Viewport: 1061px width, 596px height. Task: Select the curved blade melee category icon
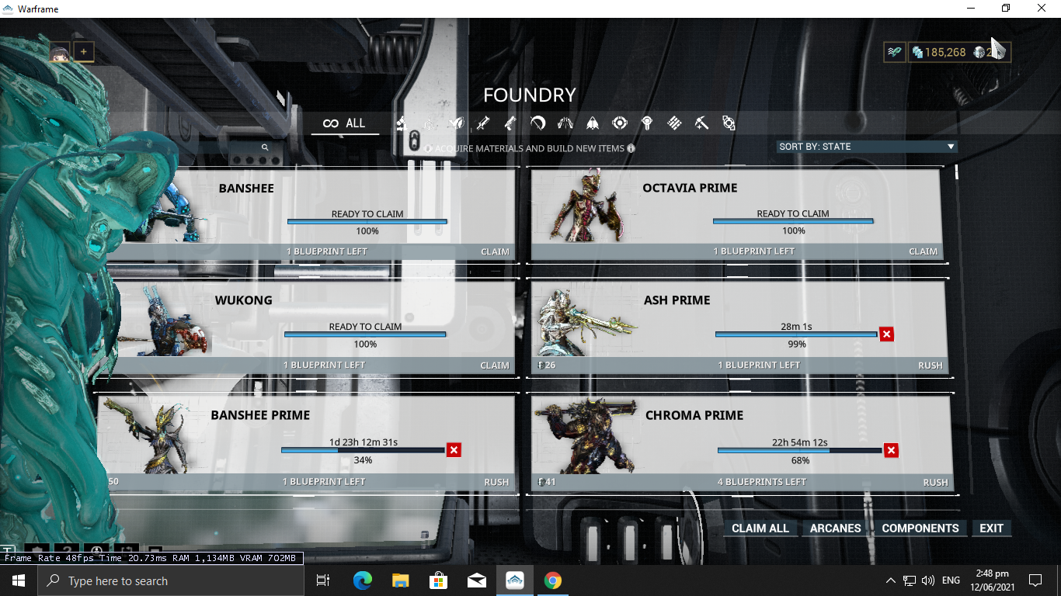pyautogui.click(x=537, y=123)
